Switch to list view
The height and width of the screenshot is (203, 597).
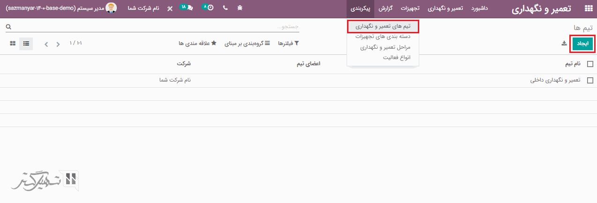point(26,44)
